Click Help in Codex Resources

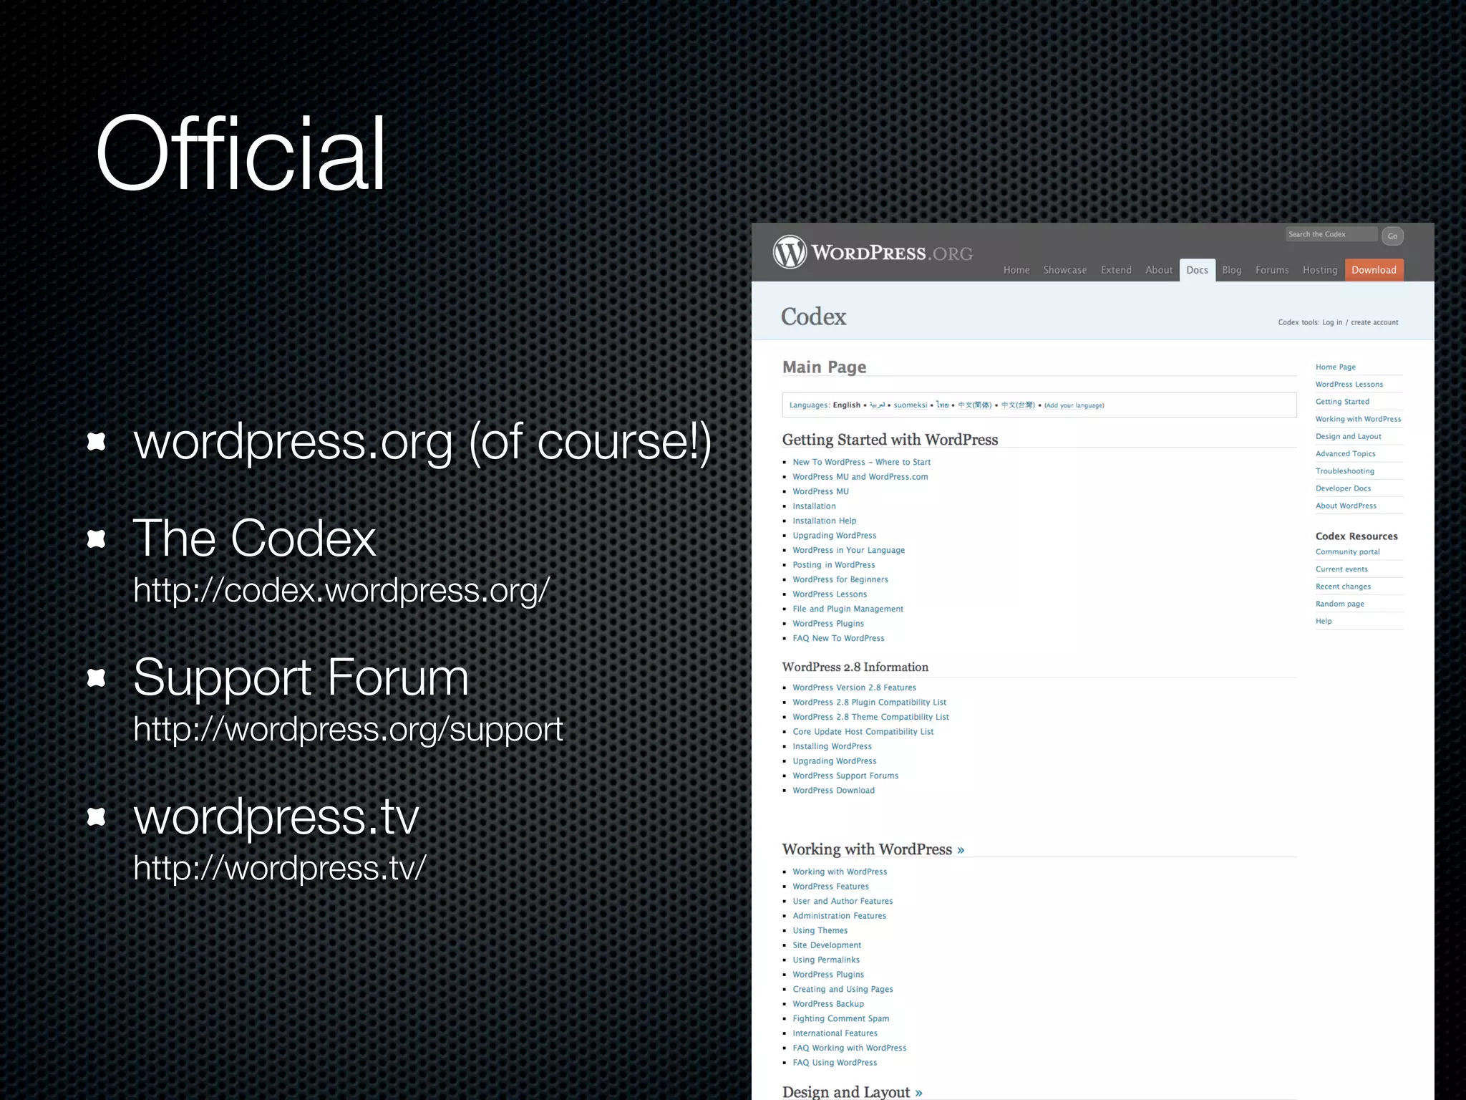point(1324,621)
